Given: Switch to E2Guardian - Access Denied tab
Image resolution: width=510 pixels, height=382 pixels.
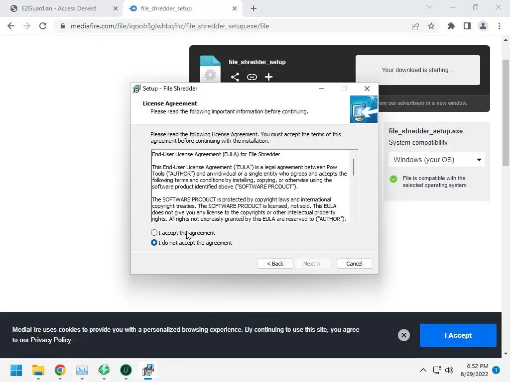Looking at the screenshot, I should pyautogui.click(x=60, y=8).
